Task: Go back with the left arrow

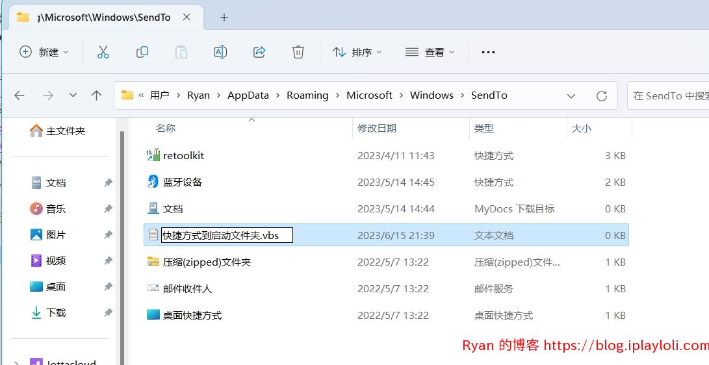Action: [19, 95]
